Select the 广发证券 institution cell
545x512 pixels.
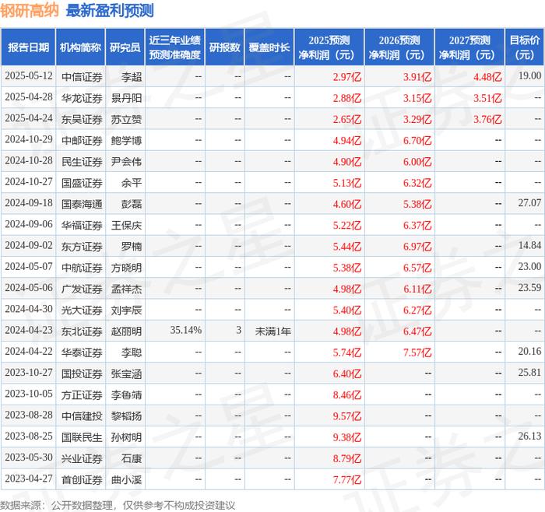[x=82, y=289]
